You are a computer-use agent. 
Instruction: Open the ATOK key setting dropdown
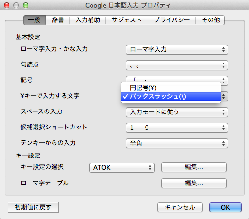(x=122, y=167)
